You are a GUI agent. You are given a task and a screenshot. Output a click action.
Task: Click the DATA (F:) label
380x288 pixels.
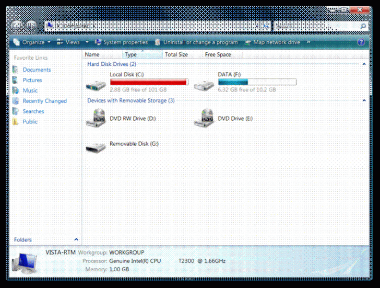pos(229,75)
